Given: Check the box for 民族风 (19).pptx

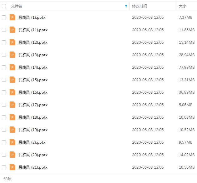Looking at the screenshot, I should [4, 130].
